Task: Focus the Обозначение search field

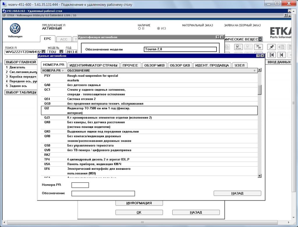Action: [103, 193]
